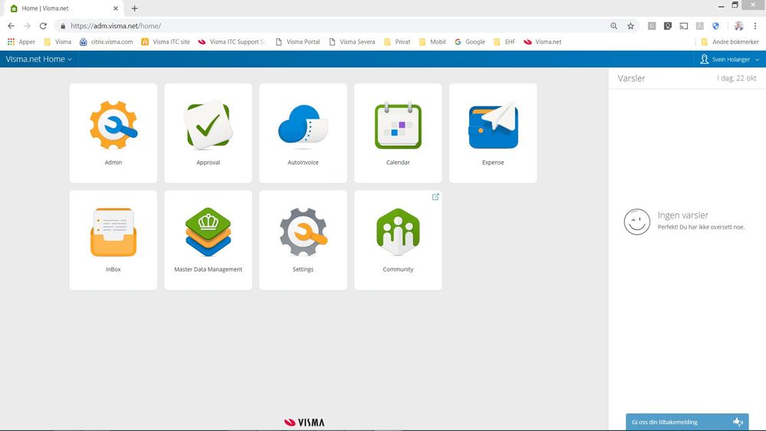This screenshot has width=766, height=431.
Task: Click the external link icon on Community tile
Action: coord(436,197)
